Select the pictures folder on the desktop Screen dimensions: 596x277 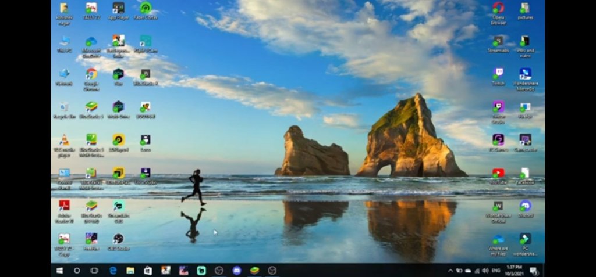[x=525, y=8]
